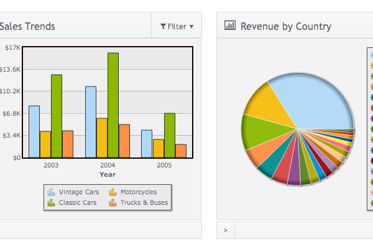Toggle the Trucks & Buses series label
Screen dimensions: 373x249
tap(144, 203)
